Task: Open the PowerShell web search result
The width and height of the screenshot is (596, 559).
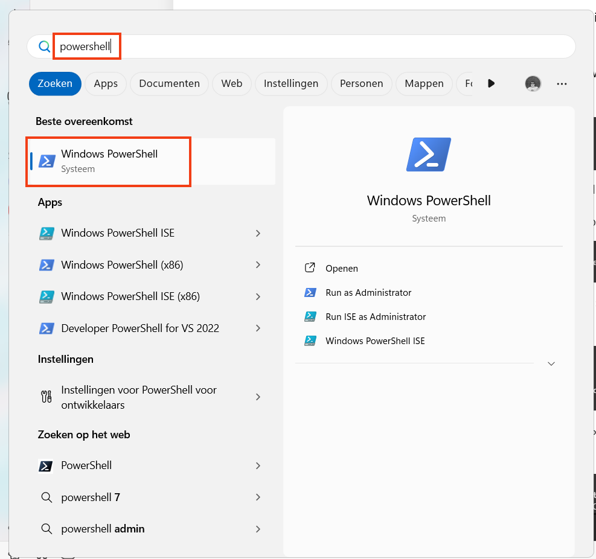Action: pos(152,465)
